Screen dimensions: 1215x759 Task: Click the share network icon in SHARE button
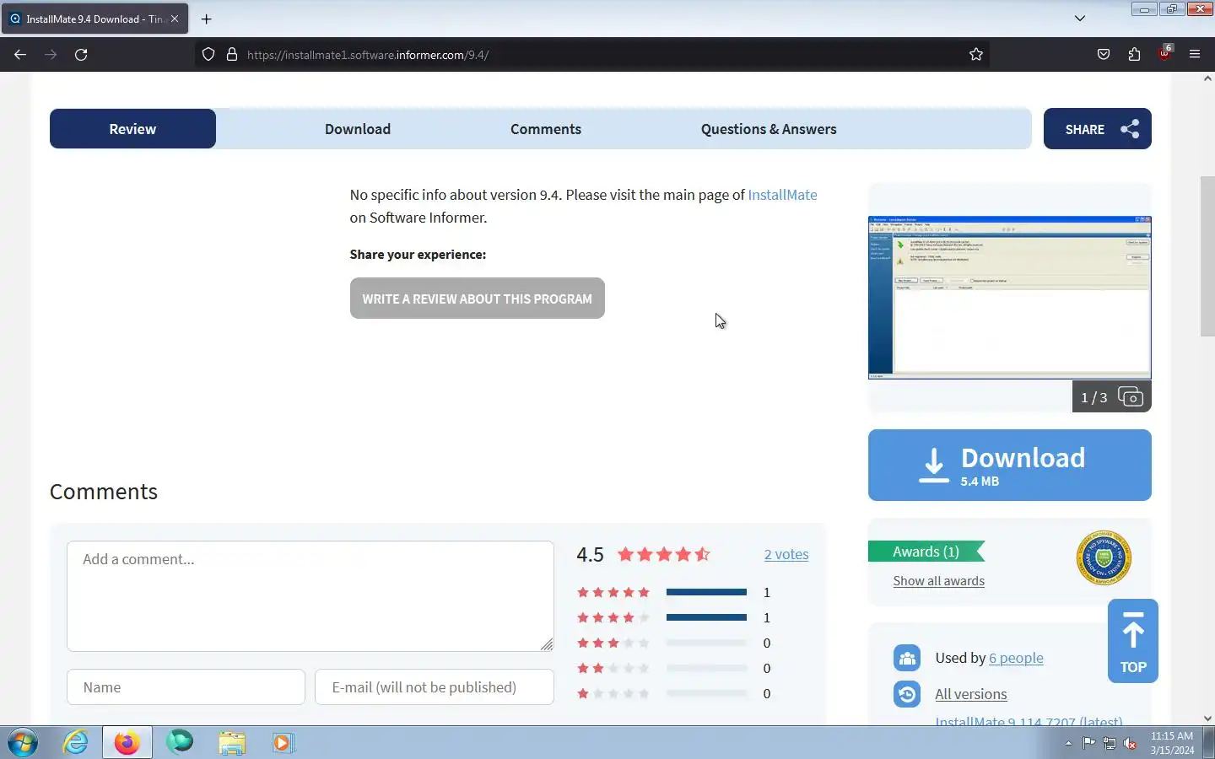pyautogui.click(x=1130, y=129)
